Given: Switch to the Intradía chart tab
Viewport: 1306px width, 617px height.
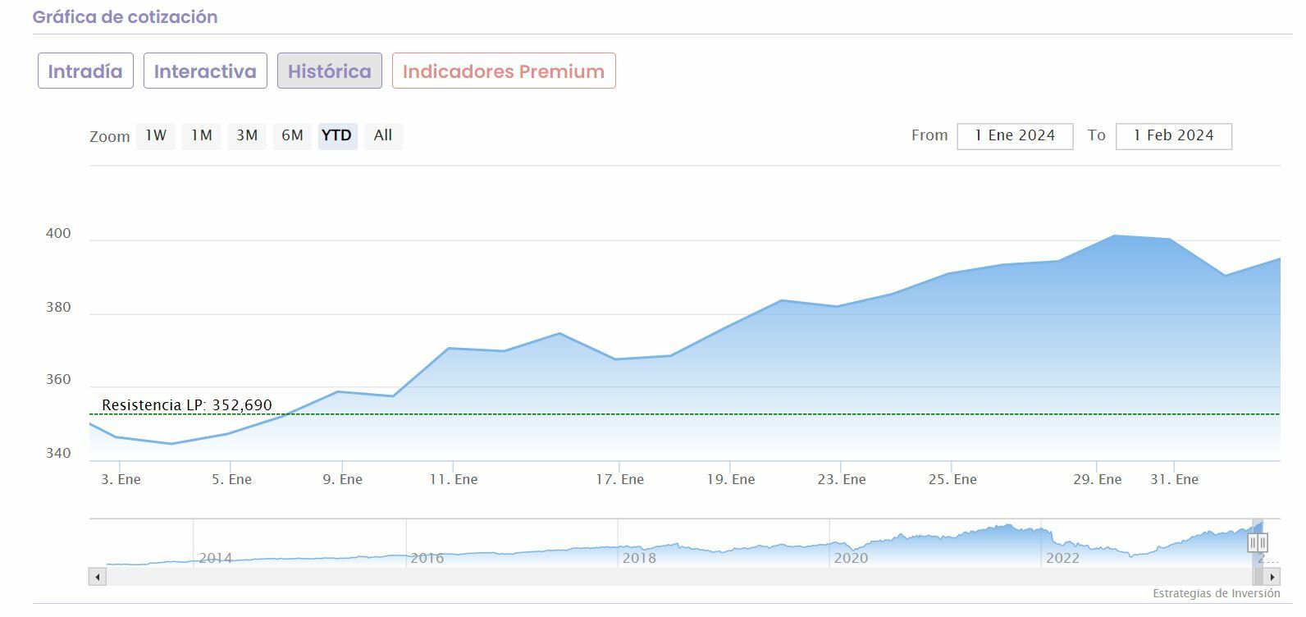Looking at the screenshot, I should (x=84, y=71).
